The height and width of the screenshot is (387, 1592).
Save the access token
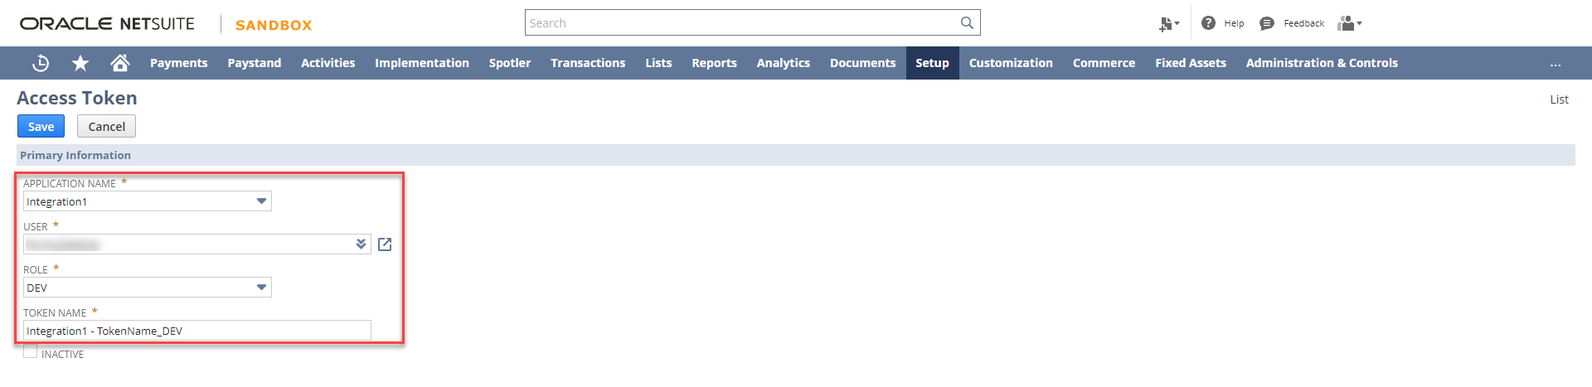pos(41,126)
